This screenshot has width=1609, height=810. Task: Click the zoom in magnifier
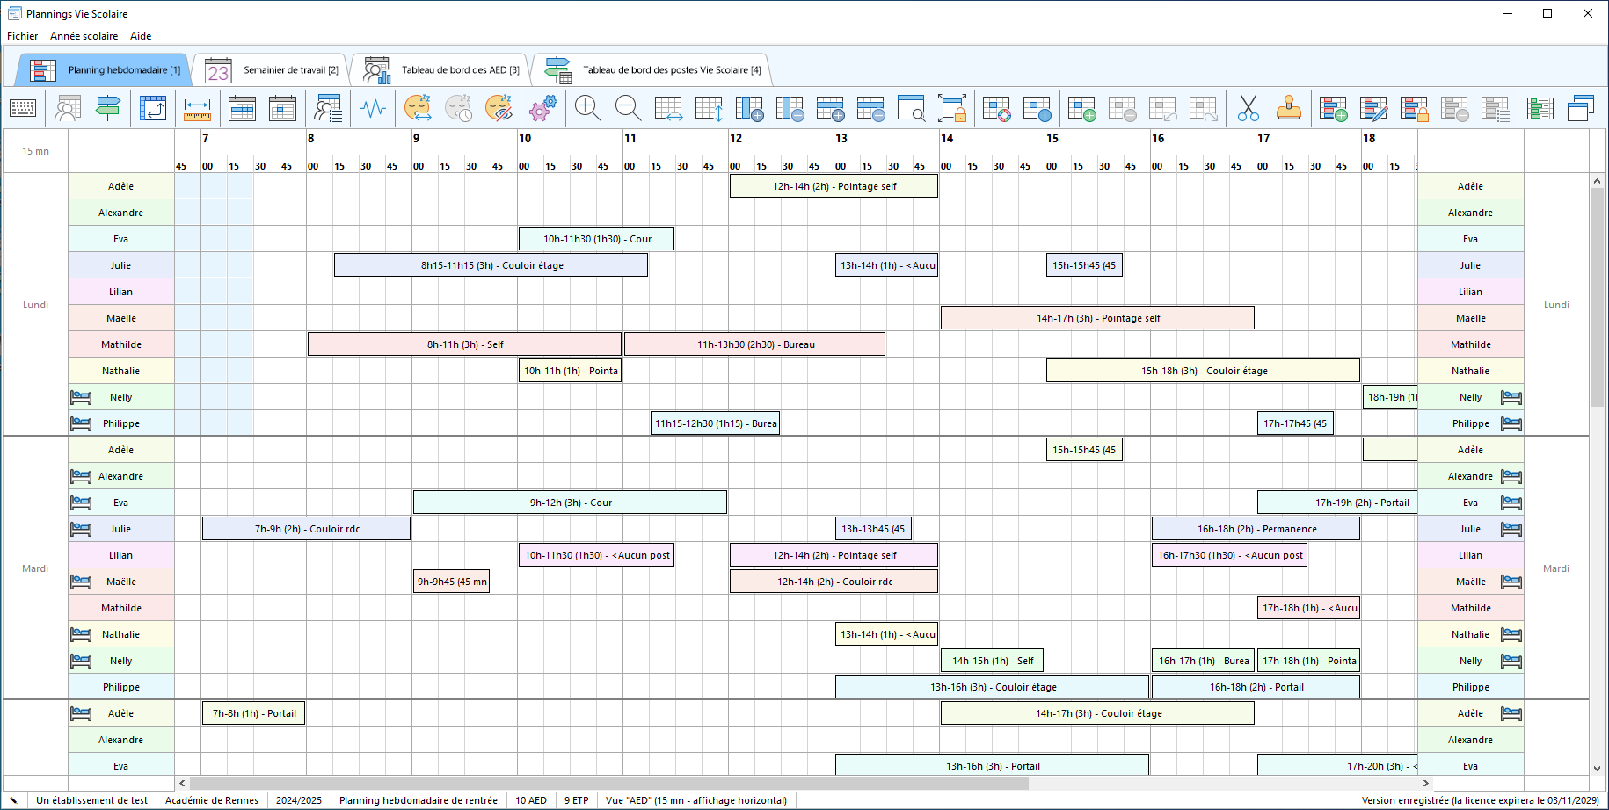pos(587,108)
